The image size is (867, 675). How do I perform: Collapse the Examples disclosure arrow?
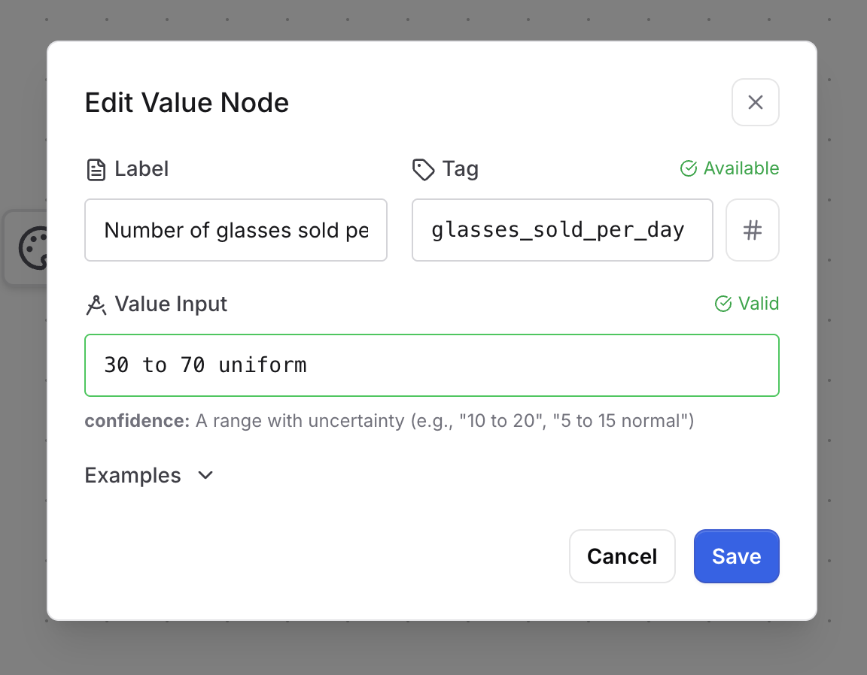(x=205, y=475)
